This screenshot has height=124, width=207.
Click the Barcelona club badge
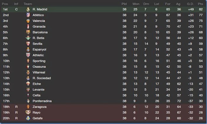(x=28, y=32)
